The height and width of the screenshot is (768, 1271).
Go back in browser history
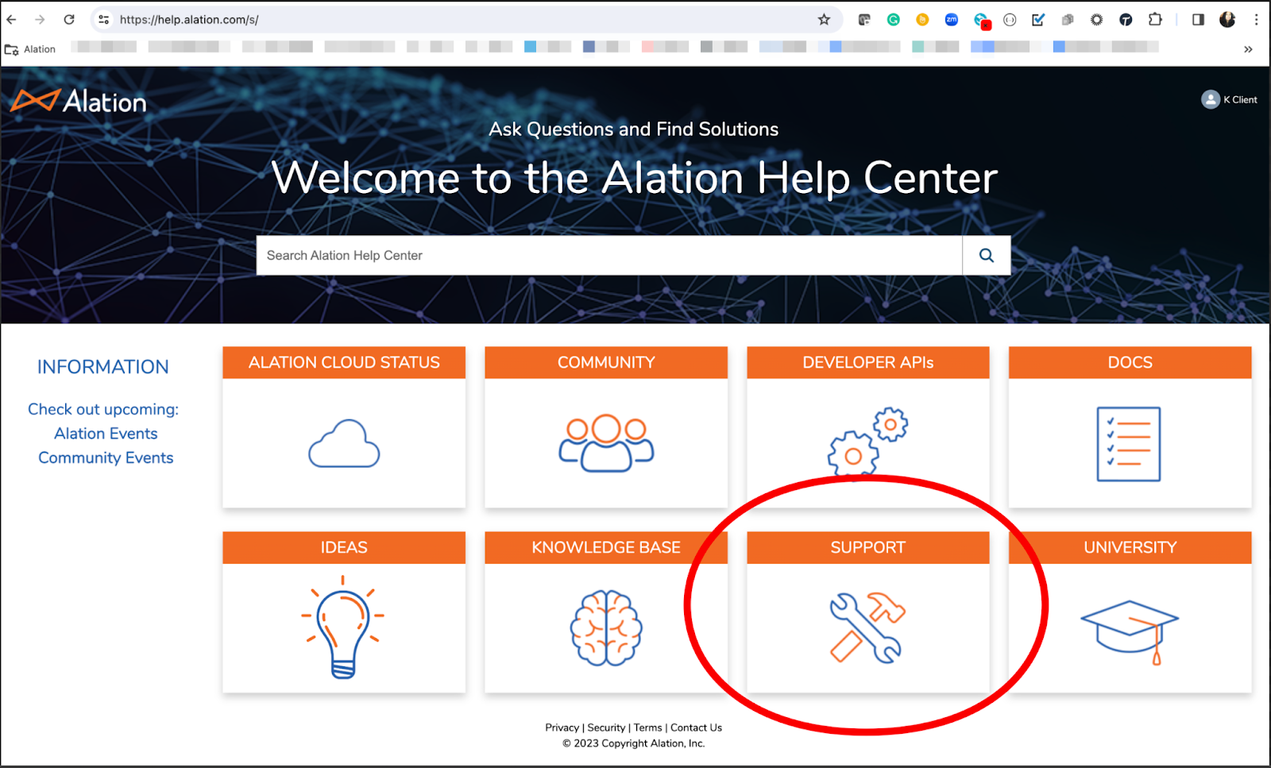[12, 20]
